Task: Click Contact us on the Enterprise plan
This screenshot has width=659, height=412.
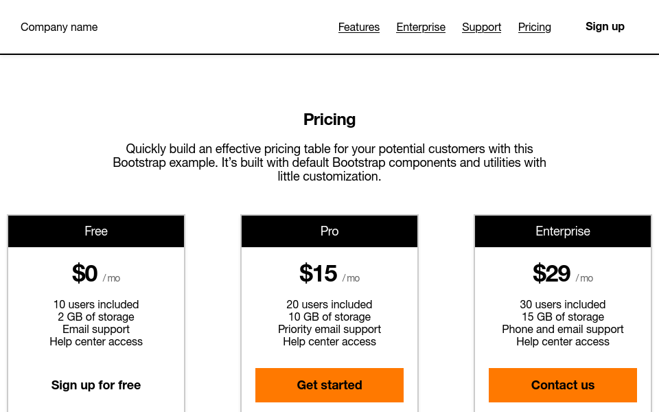Action: tap(562, 385)
